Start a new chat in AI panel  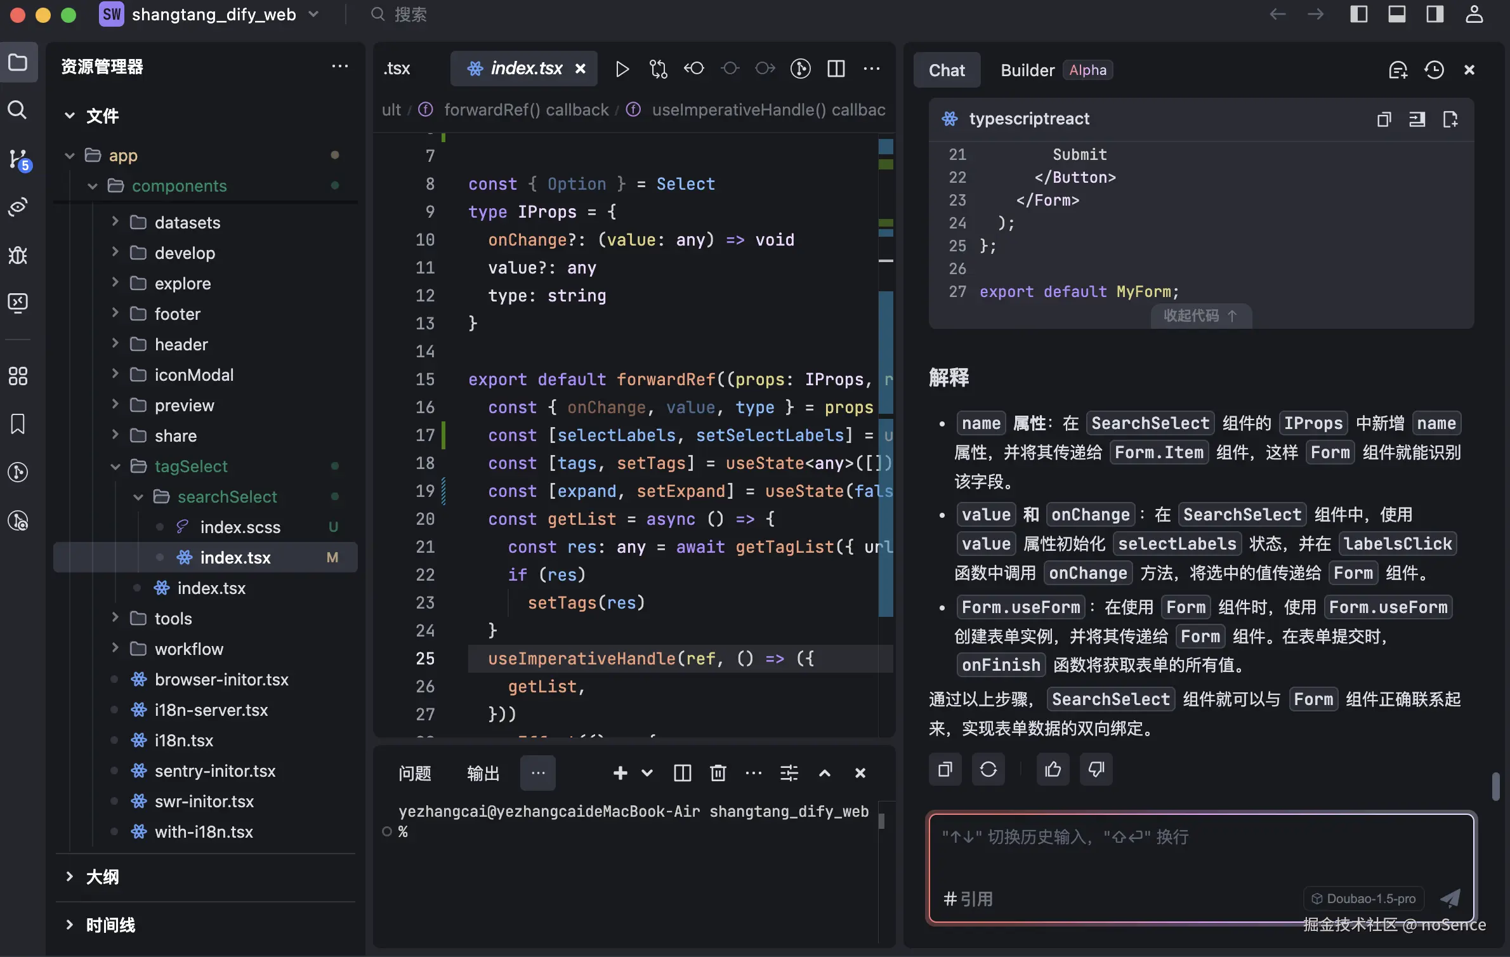(x=1398, y=70)
